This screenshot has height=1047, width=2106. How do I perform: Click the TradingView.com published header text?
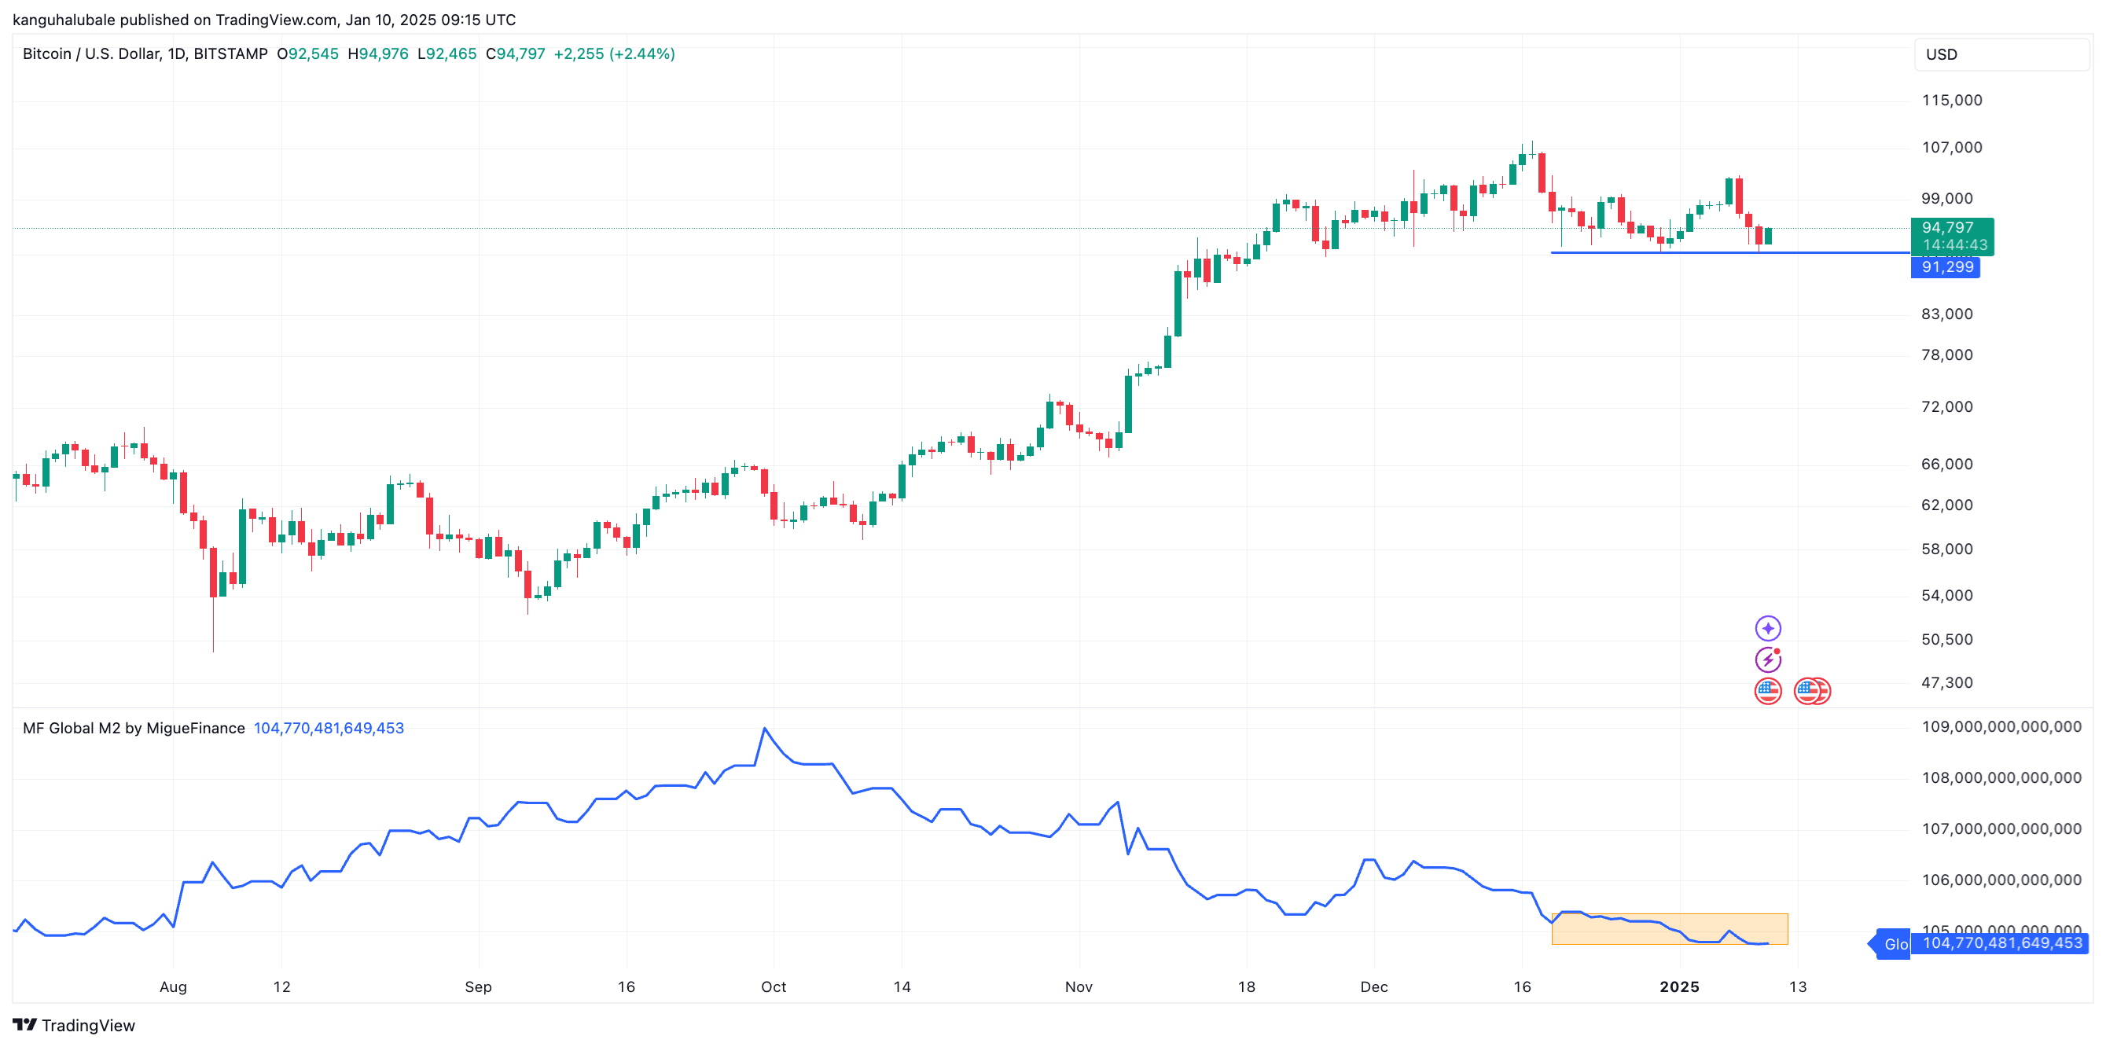coord(264,20)
